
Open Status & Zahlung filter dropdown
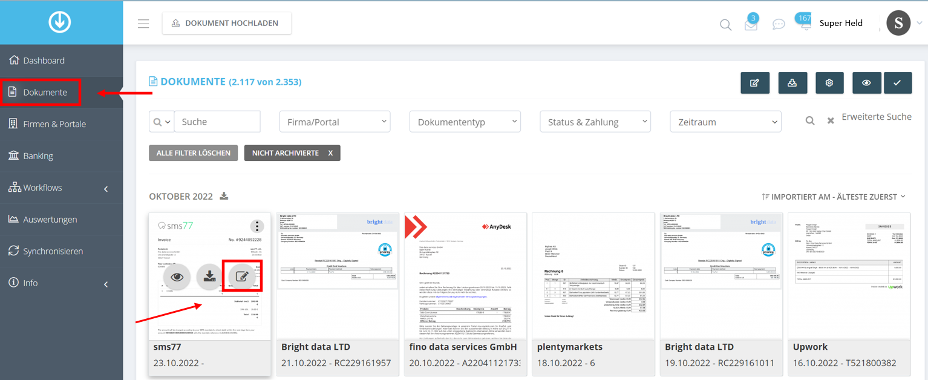point(595,122)
